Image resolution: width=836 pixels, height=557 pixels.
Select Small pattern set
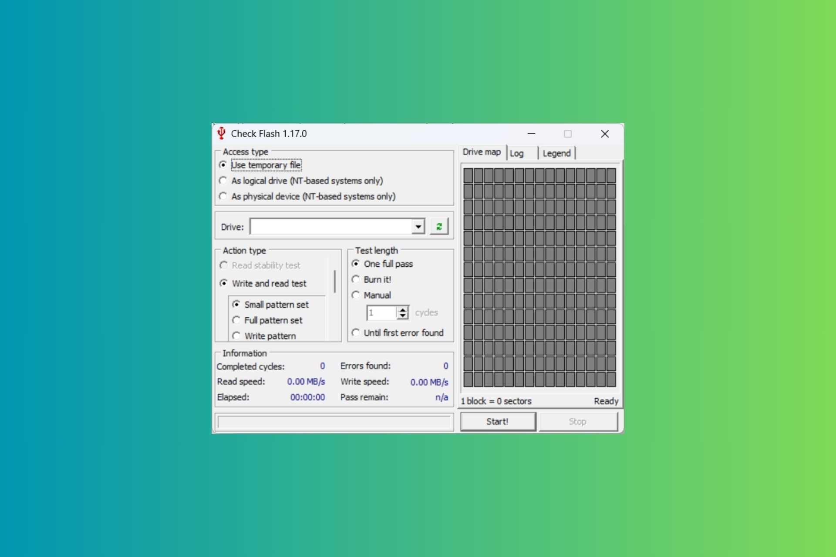coord(236,305)
